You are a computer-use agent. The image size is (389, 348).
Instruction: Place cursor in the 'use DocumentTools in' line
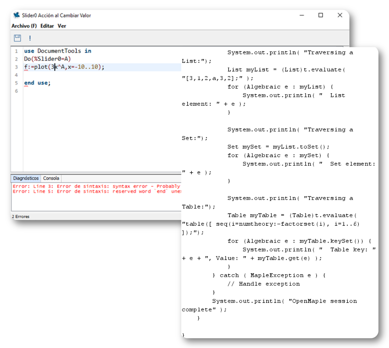58,51
